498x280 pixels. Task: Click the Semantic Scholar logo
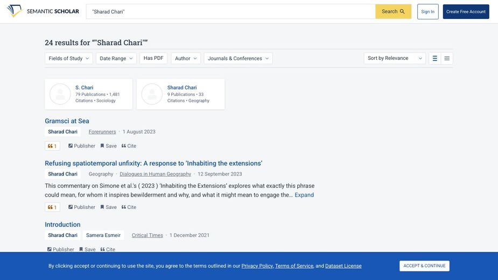pyautogui.click(x=43, y=11)
